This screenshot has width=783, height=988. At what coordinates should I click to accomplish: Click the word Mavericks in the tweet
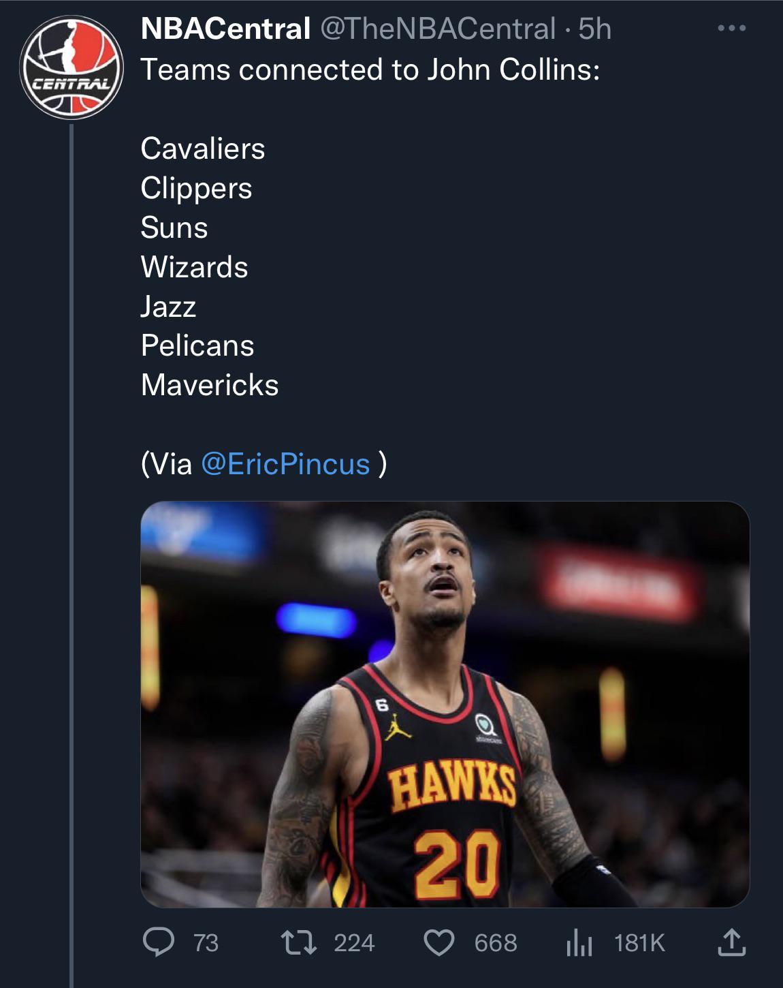coord(210,385)
